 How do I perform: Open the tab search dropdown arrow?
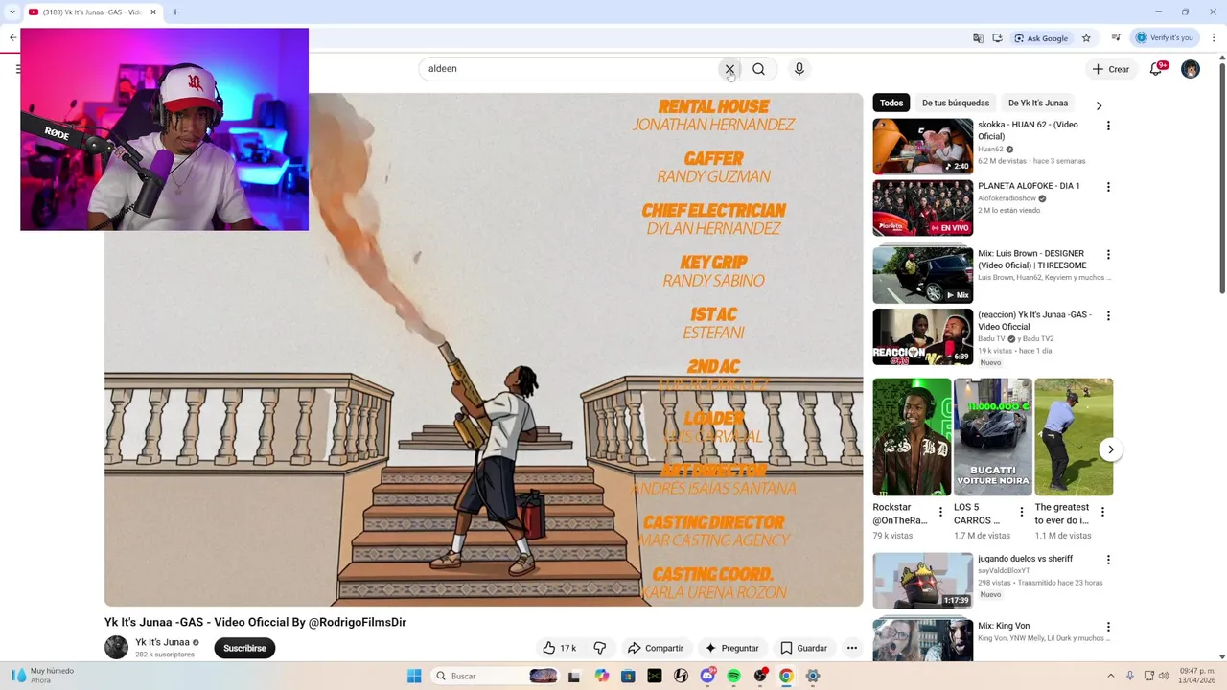point(12,12)
